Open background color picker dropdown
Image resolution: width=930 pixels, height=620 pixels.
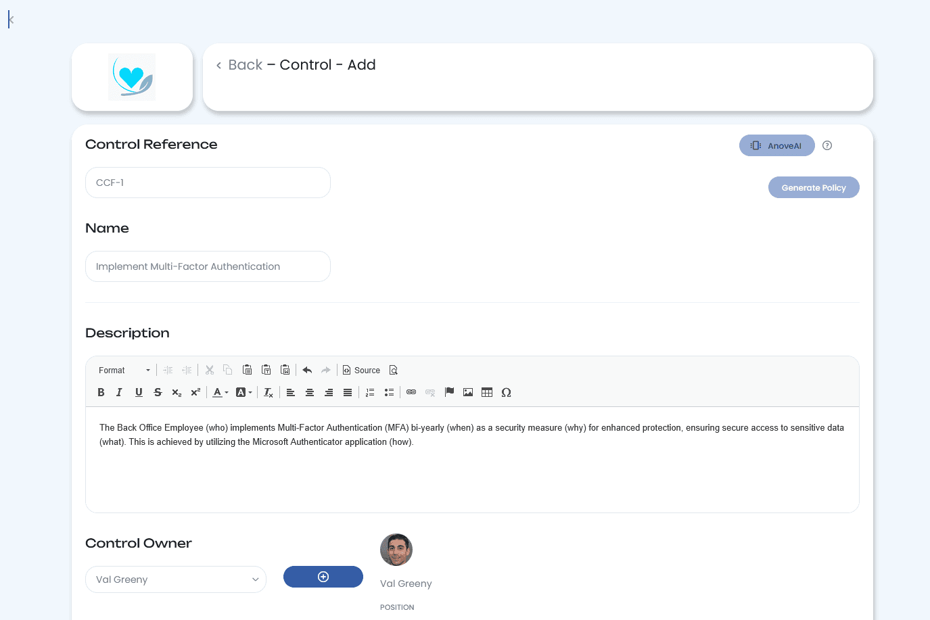click(243, 392)
